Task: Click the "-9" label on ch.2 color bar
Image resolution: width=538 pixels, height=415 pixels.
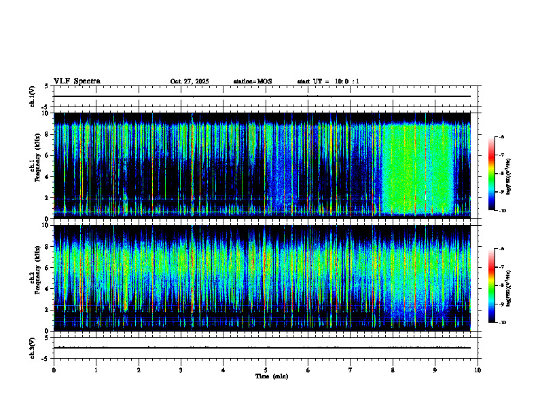Action: [501, 304]
